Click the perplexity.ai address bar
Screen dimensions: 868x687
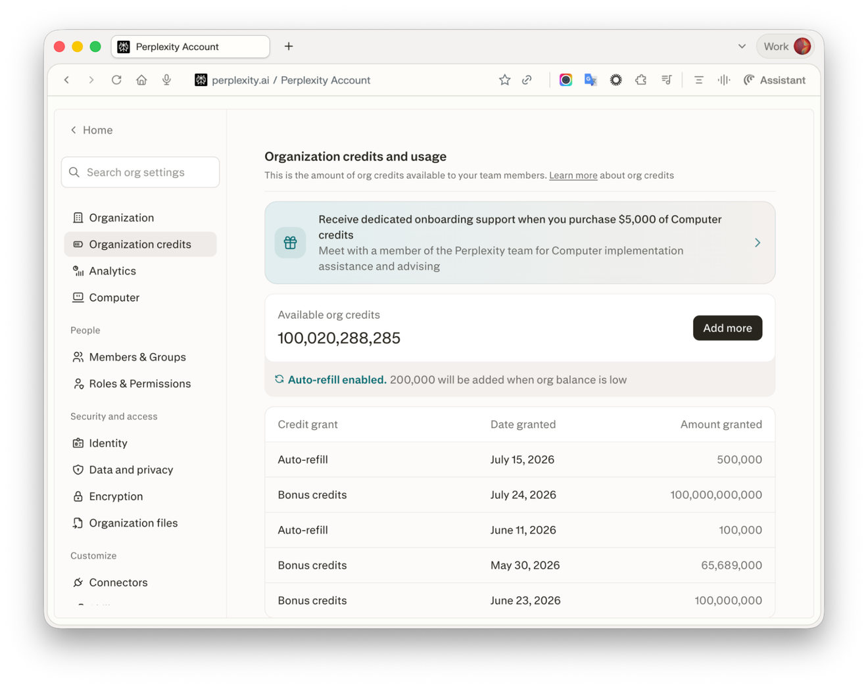(x=291, y=80)
